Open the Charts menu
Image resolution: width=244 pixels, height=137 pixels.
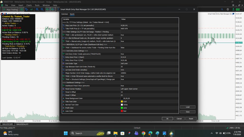(29, 5)
